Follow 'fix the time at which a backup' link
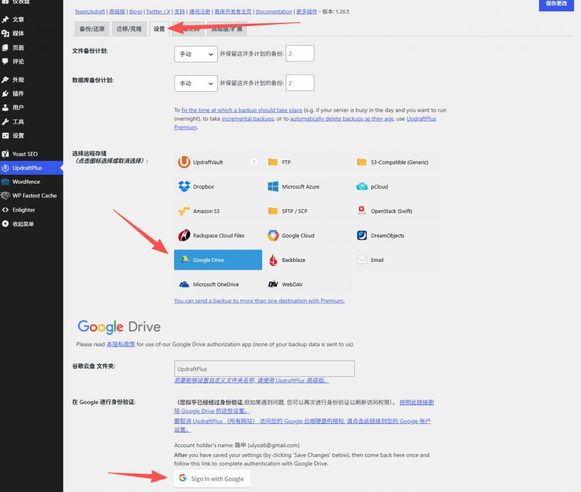581x492 pixels. 242,110
